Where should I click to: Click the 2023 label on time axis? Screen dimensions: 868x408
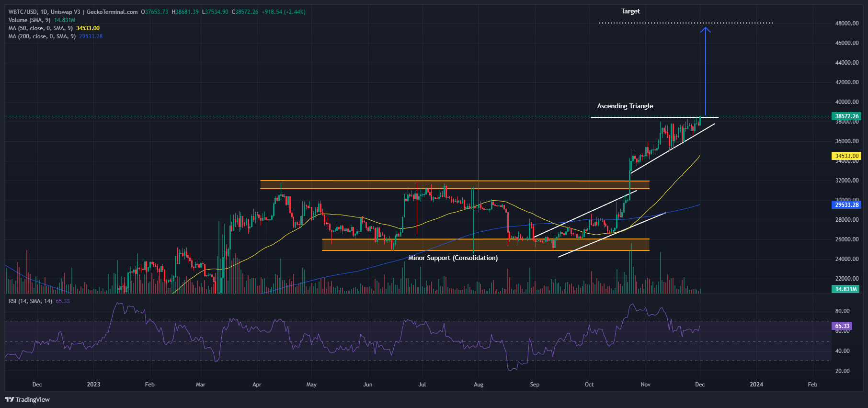[x=93, y=385]
